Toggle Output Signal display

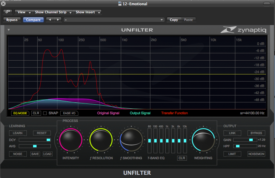(x=140, y=113)
